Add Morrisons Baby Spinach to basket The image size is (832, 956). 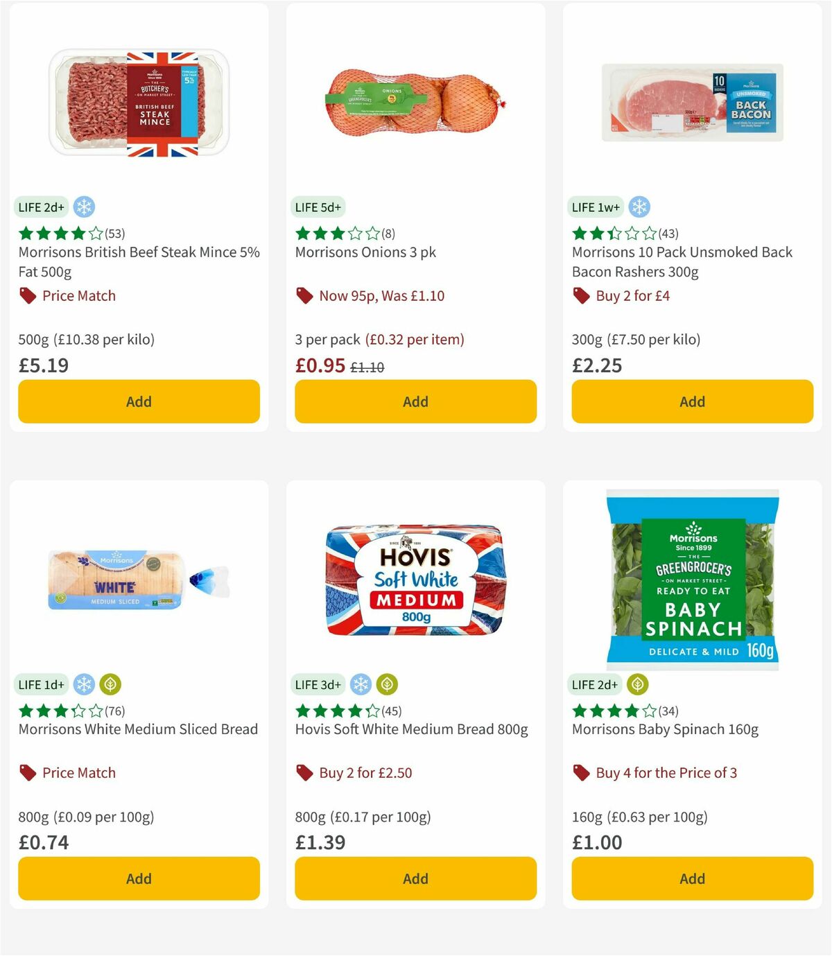691,878
